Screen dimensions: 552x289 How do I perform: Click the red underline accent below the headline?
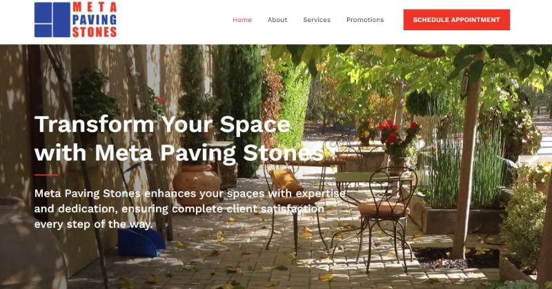[x=46, y=175]
